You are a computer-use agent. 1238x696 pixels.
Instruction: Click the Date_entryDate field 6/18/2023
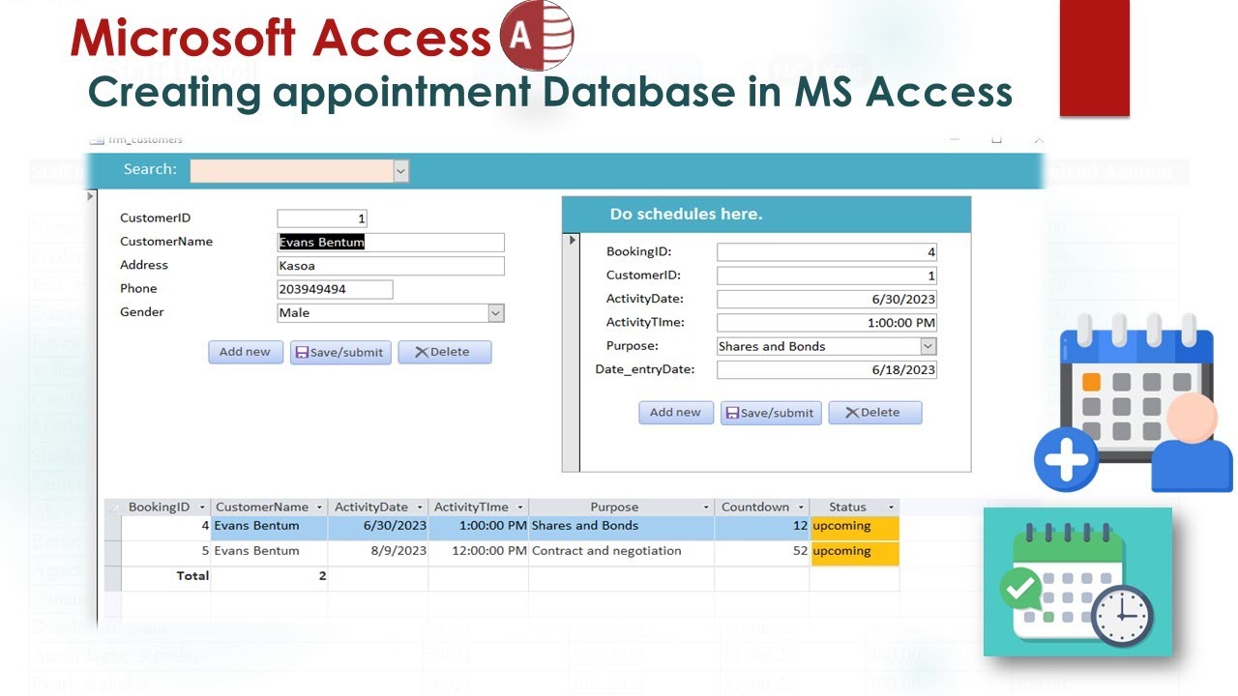[827, 369]
